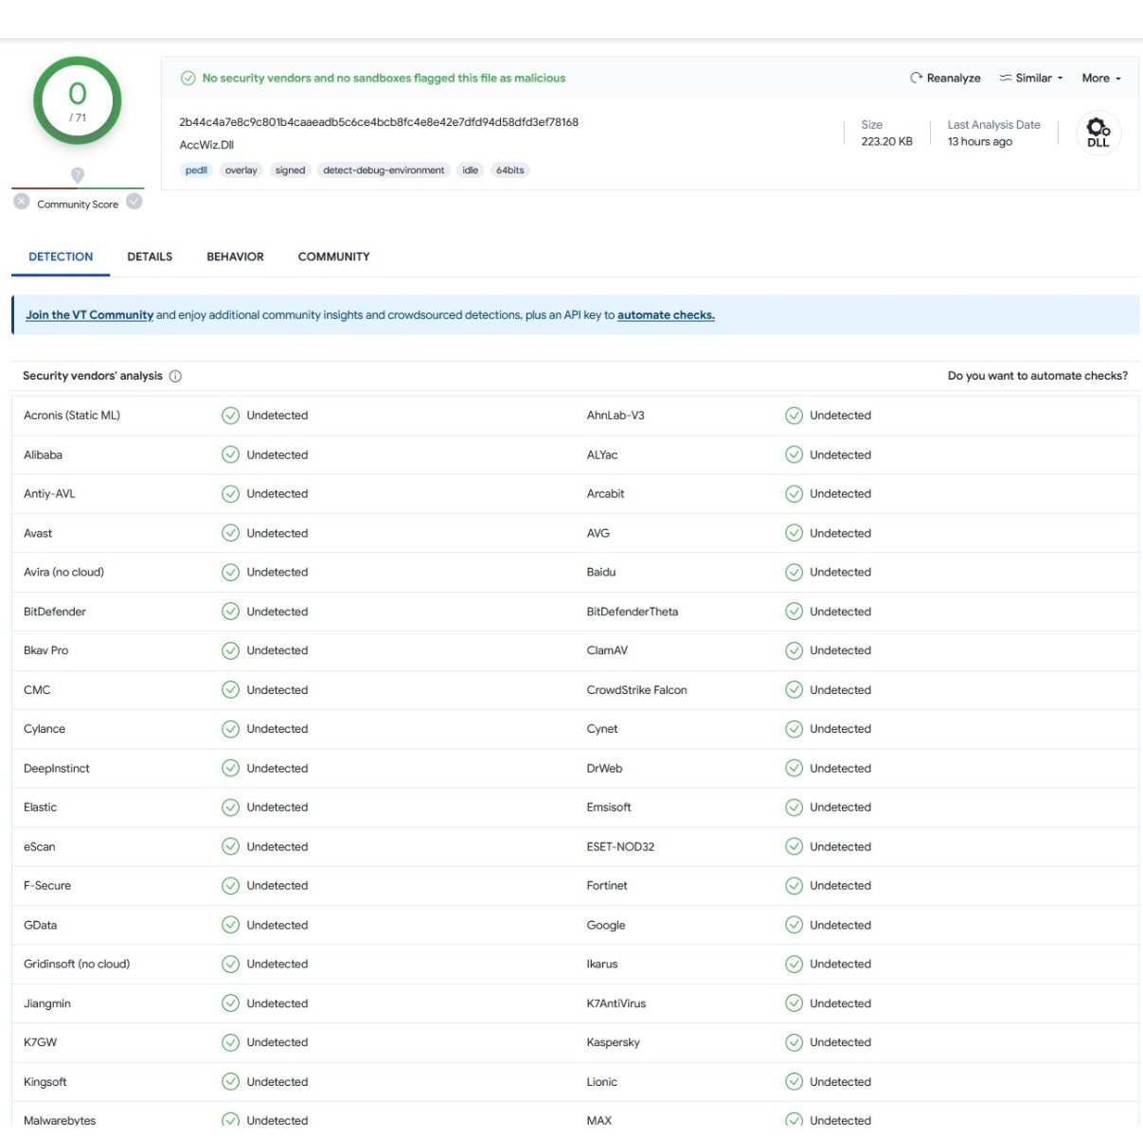The width and height of the screenshot is (1143, 1136).
Task: Click the Google undetected check icon
Action: 794,925
